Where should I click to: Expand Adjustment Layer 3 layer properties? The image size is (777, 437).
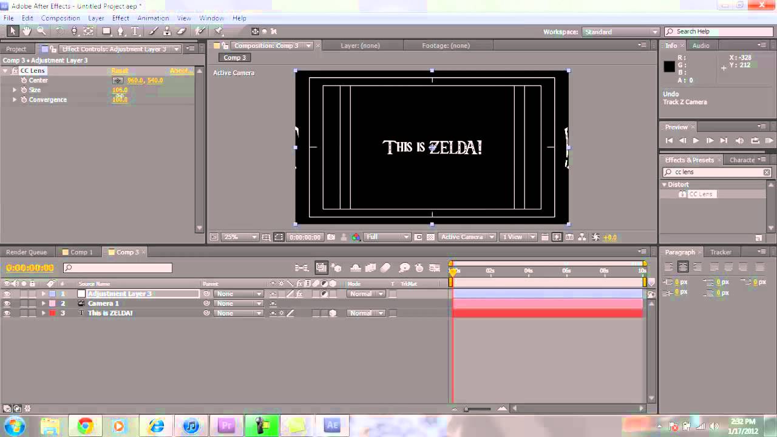pyautogui.click(x=43, y=294)
